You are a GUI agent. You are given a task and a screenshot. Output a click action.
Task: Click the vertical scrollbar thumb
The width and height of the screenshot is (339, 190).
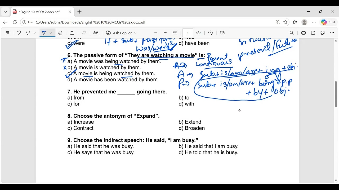[x=336, y=94]
